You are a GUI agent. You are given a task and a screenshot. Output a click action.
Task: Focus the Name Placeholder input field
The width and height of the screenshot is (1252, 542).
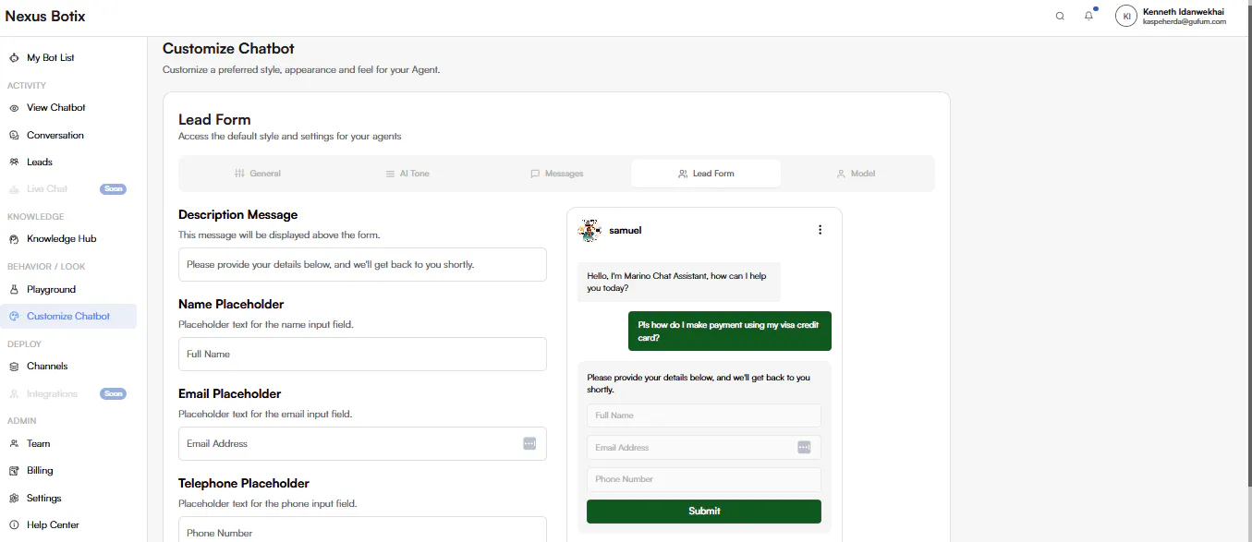[362, 355]
